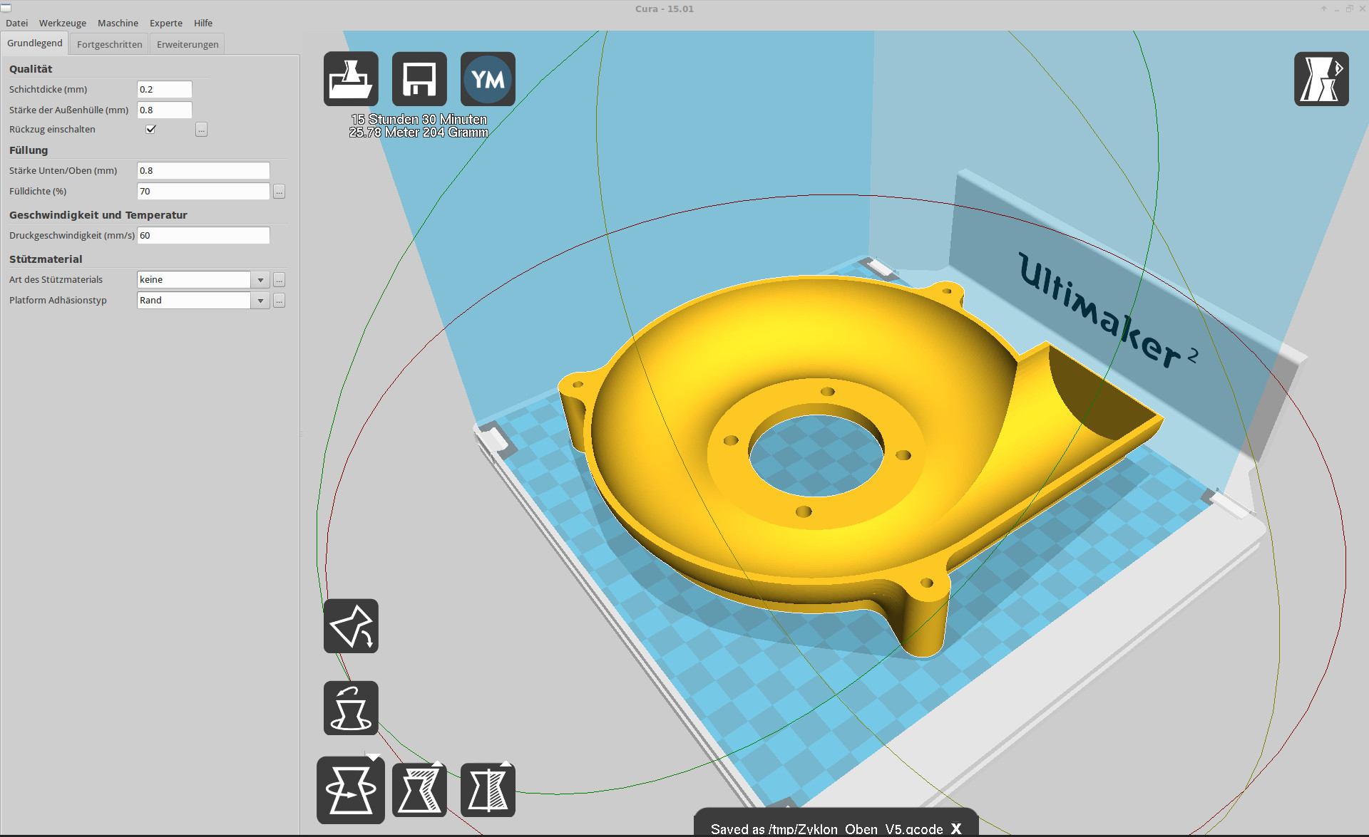Open the Experte menu

(165, 23)
